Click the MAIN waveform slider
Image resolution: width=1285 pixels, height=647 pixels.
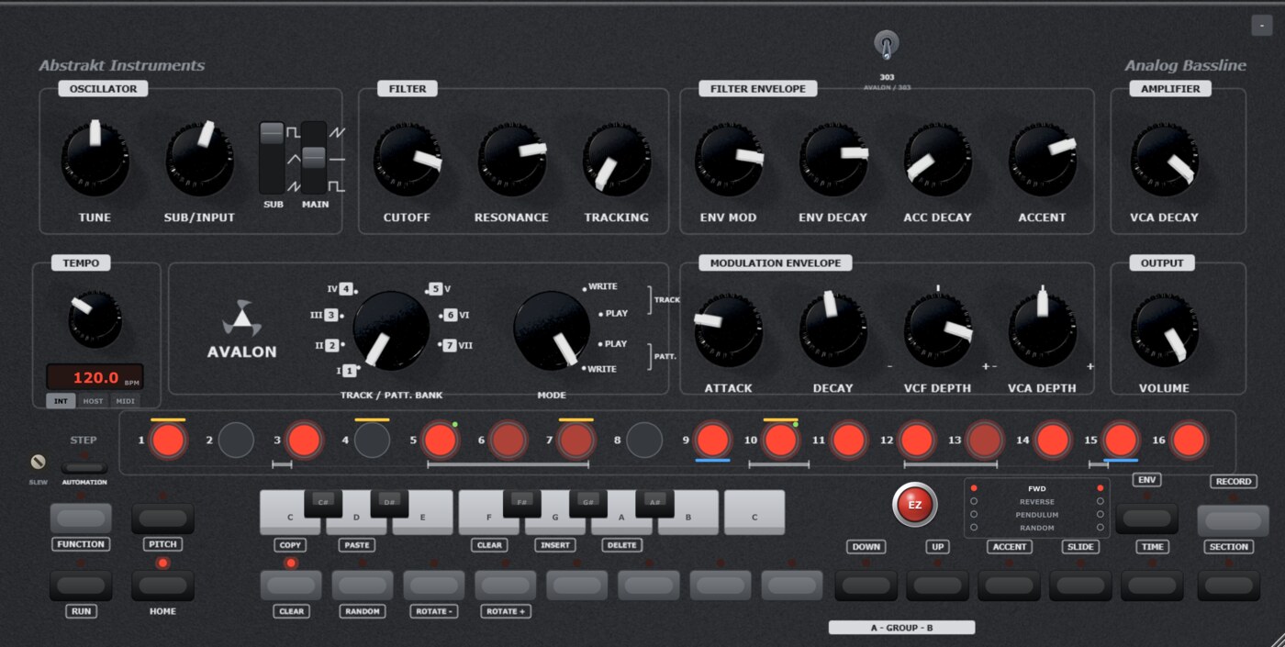point(314,156)
